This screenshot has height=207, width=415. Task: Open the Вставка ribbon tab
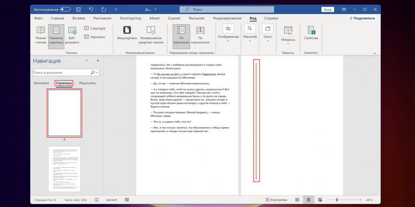pos(79,19)
